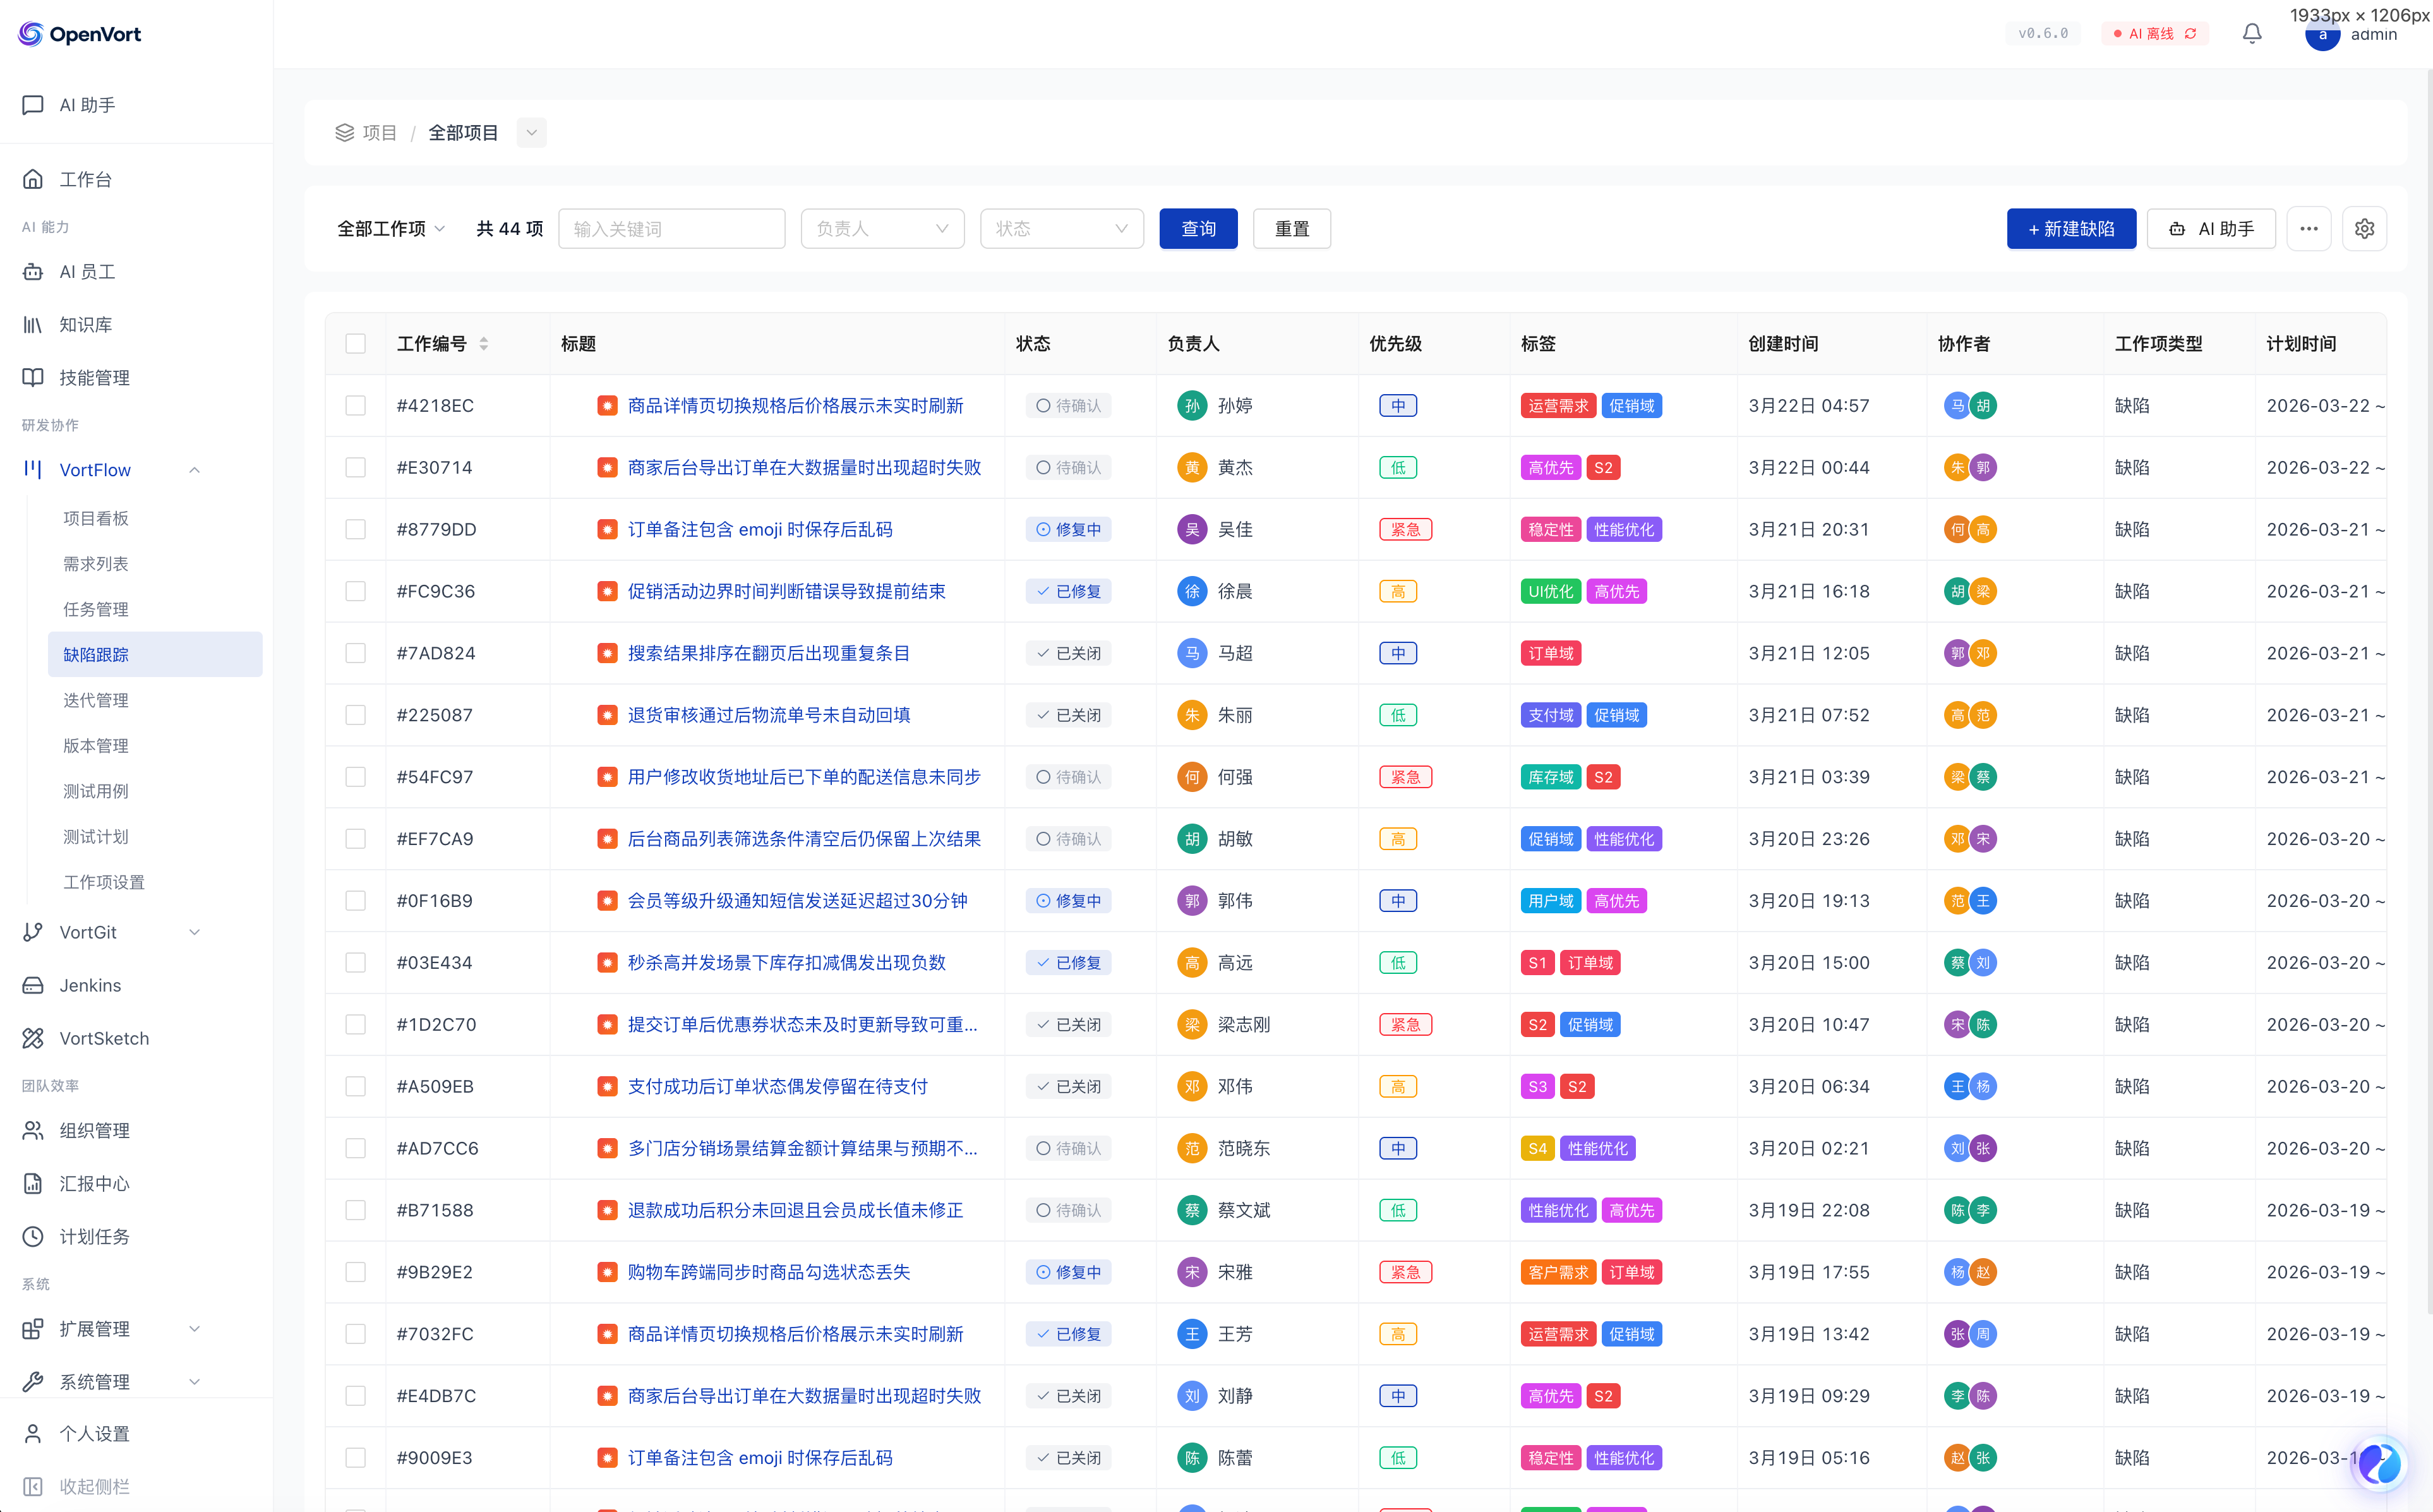
Task: Open the VortSketch sidebar item
Action: tap(104, 1038)
